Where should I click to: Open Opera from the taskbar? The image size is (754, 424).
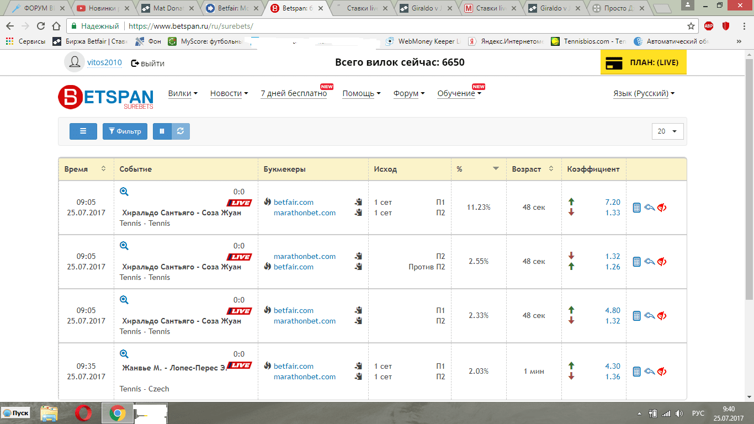click(84, 413)
